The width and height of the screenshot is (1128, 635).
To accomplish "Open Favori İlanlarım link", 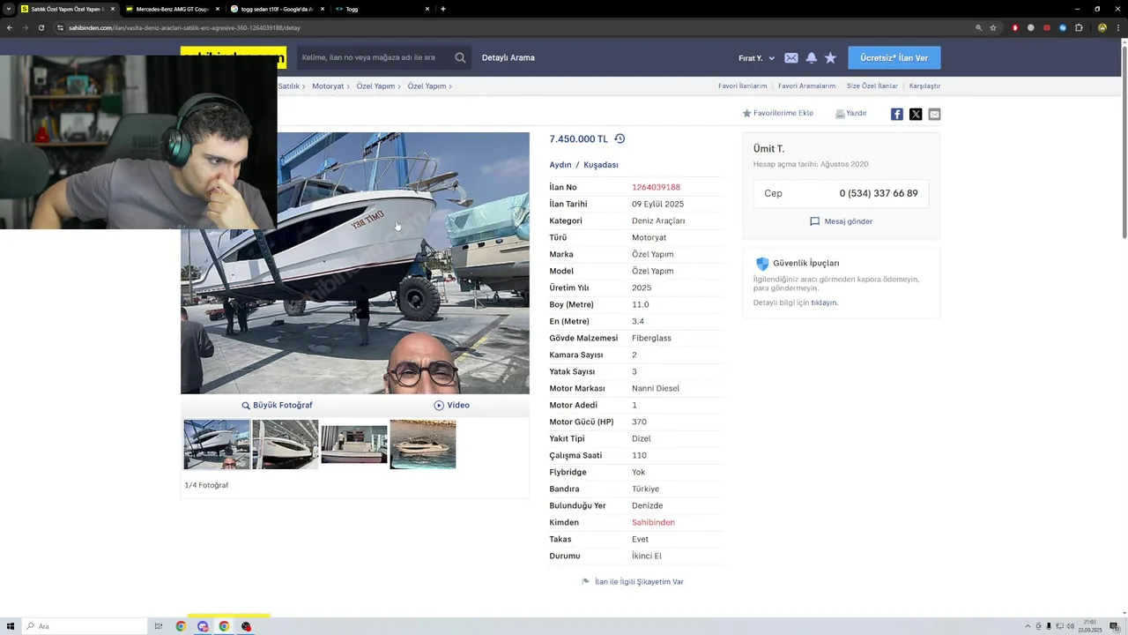I will pos(742,86).
